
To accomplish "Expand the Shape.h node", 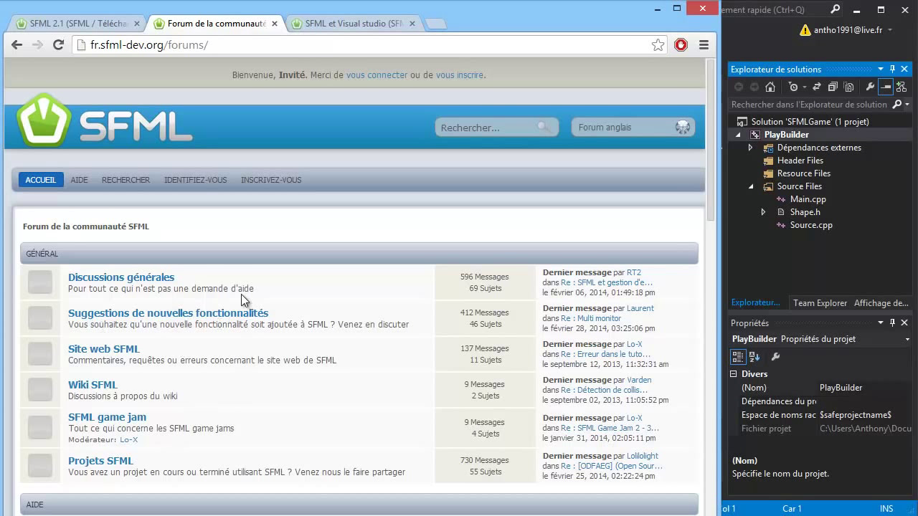I will (763, 212).
